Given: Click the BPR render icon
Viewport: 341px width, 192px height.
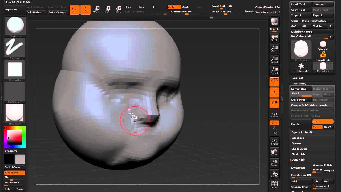Looking at the screenshot, I should (274, 22).
